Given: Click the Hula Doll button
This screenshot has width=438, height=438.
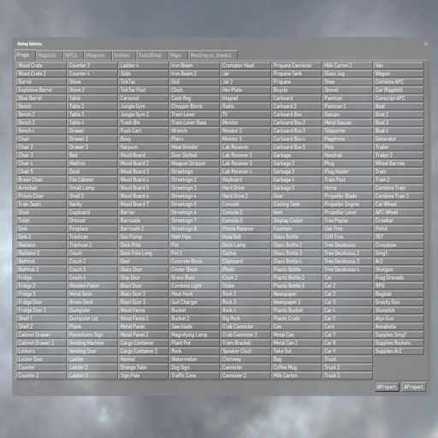Looking at the screenshot, I should 246,237.
